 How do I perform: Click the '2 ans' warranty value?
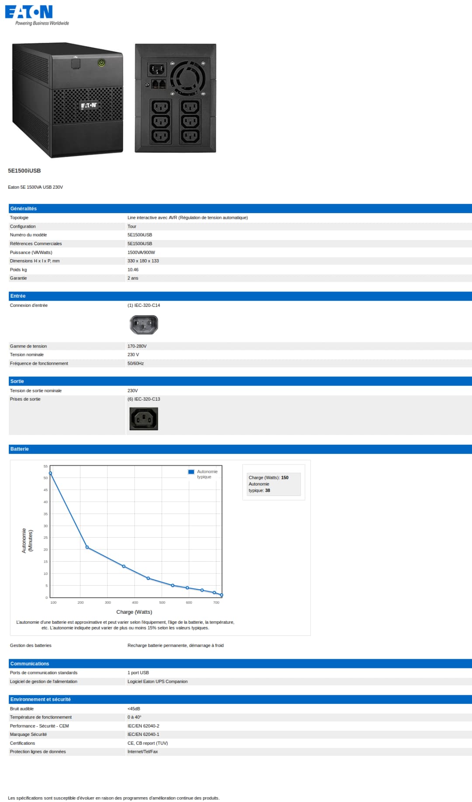click(x=133, y=278)
